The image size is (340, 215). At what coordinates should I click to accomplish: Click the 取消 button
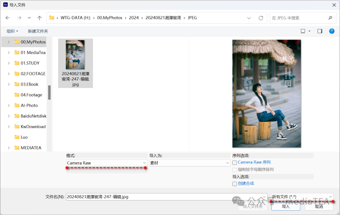point(319,207)
